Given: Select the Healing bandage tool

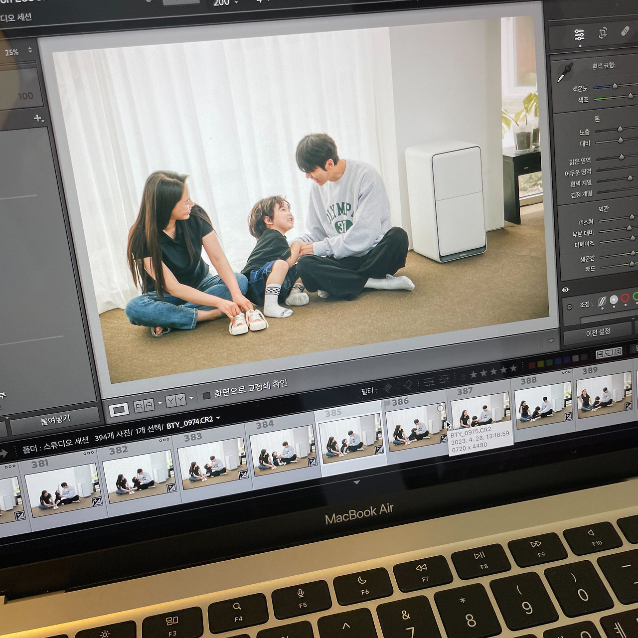Looking at the screenshot, I should 625,31.
